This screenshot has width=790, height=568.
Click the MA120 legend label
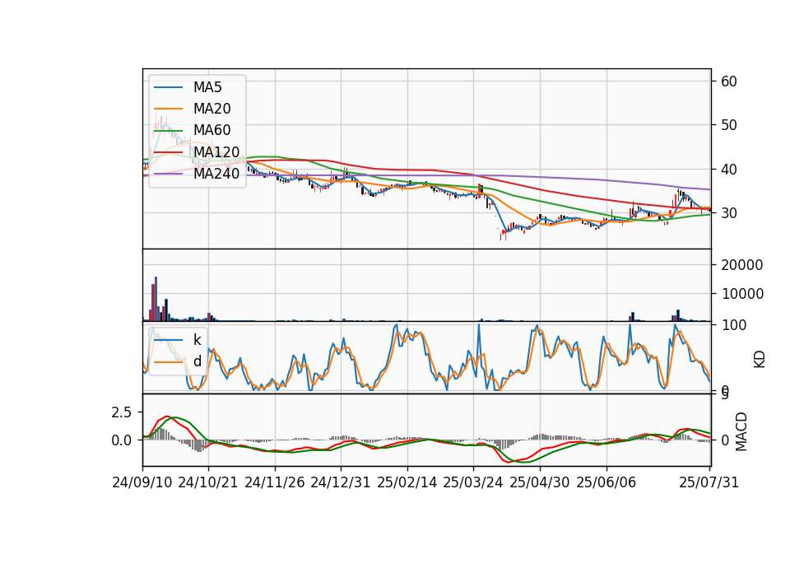(216, 151)
